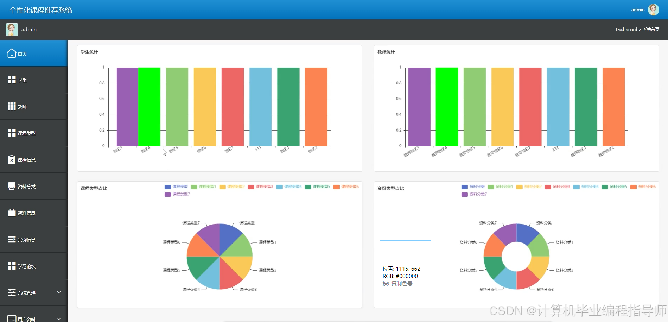The width and height of the screenshot is (668, 322).
Task: Click the Dashboard breadcrumb link
Action: coord(626,30)
